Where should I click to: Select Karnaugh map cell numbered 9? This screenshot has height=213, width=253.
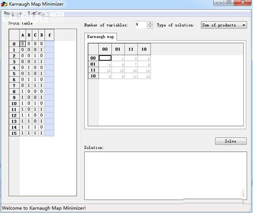coord(118,76)
